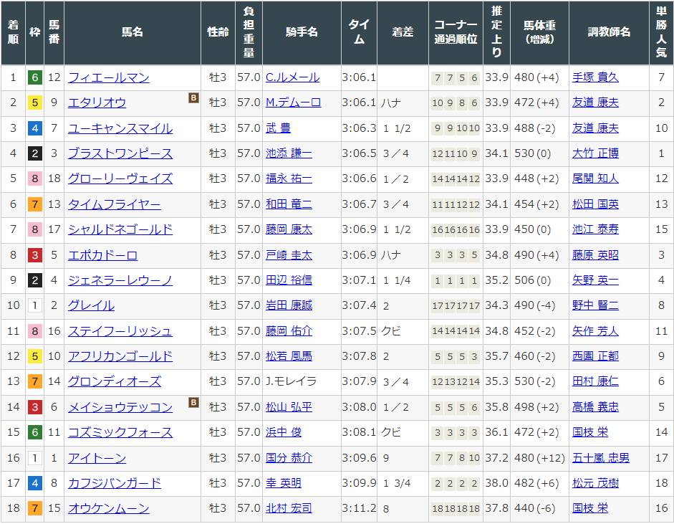Viewport: 674px width, 524px height.
Task: Open horse メイショウテッコン link
Action: pyautogui.click(x=120, y=407)
